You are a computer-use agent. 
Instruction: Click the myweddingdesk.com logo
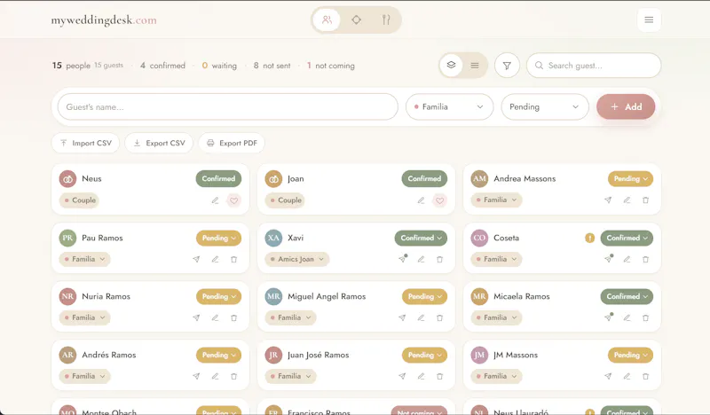[x=104, y=20]
